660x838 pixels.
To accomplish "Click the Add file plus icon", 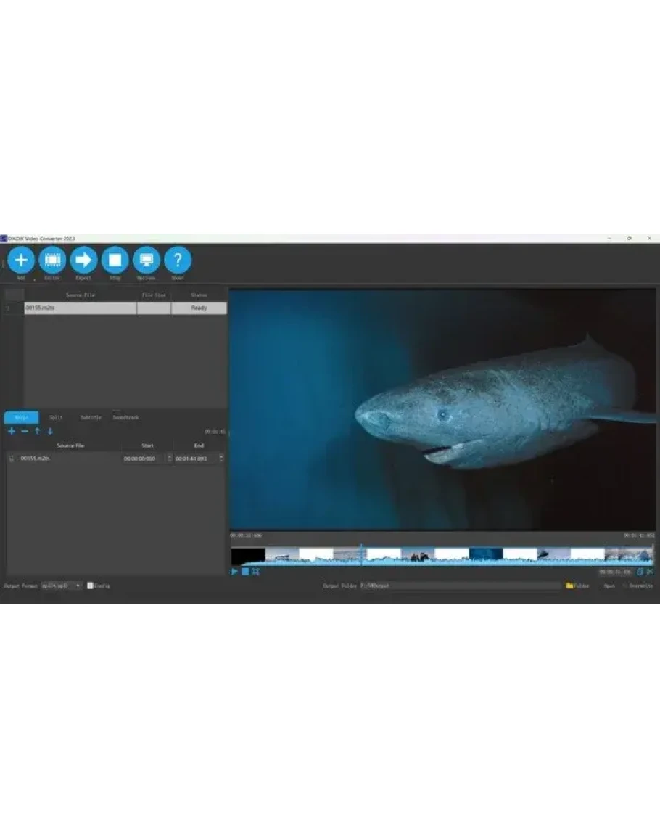I will click(x=21, y=260).
